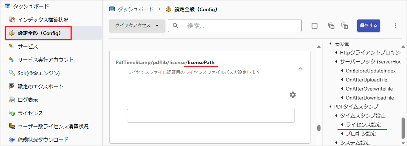Click the Solr search engine icon in sidebar

click(12, 73)
